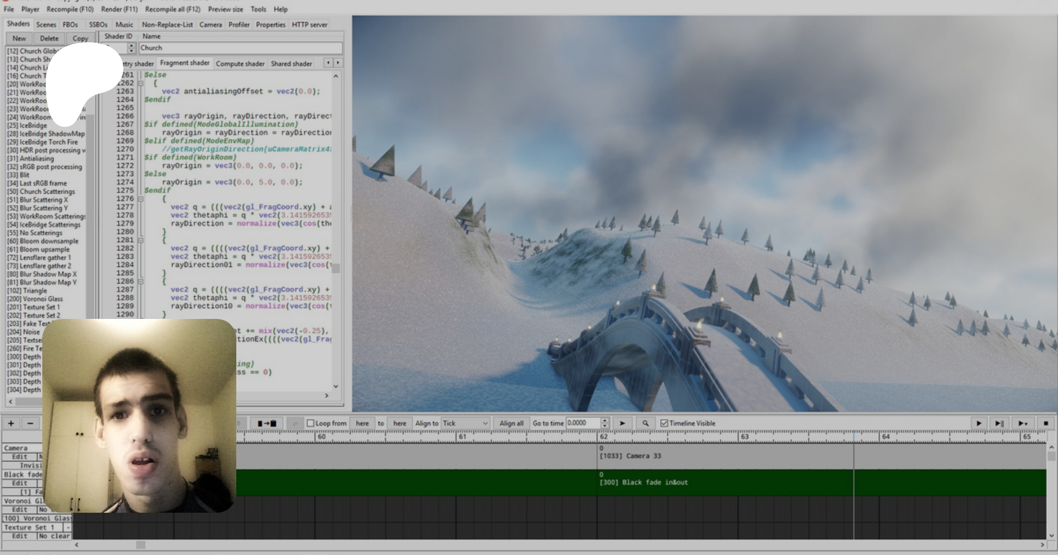Click the play/pause step button
The height and width of the screenshot is (555, 1058).
pos(999,423)
